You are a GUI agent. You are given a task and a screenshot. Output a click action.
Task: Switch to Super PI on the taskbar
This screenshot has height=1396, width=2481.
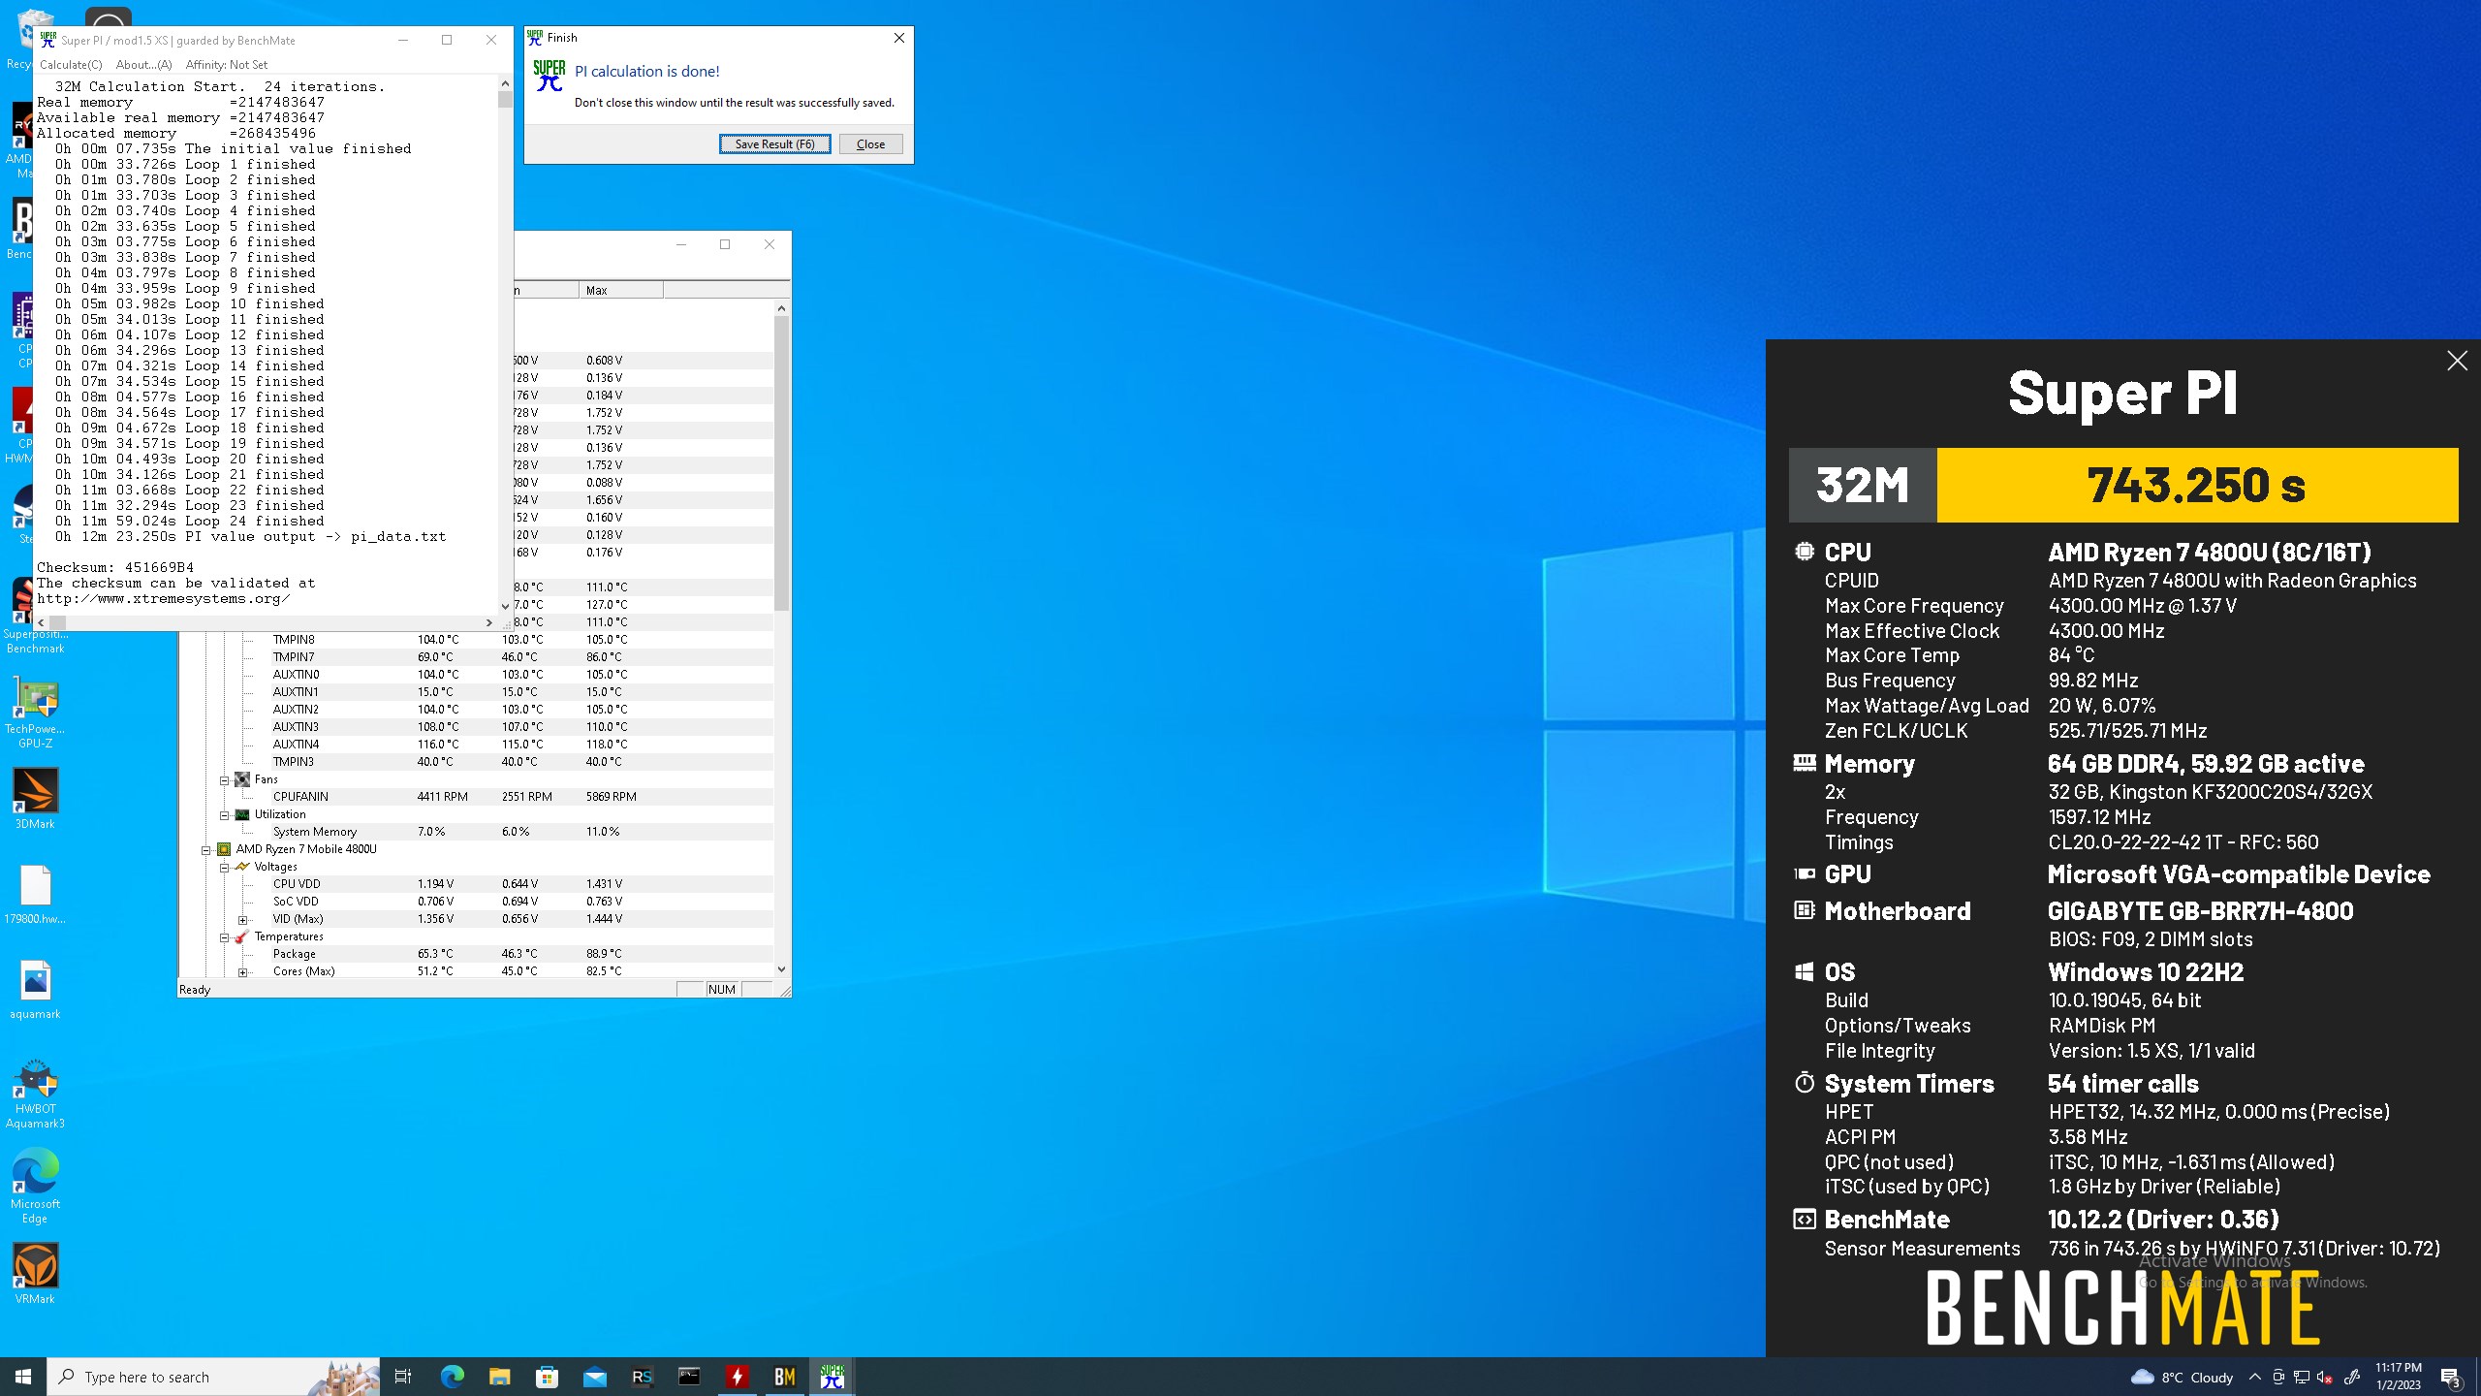(832, 1377)
